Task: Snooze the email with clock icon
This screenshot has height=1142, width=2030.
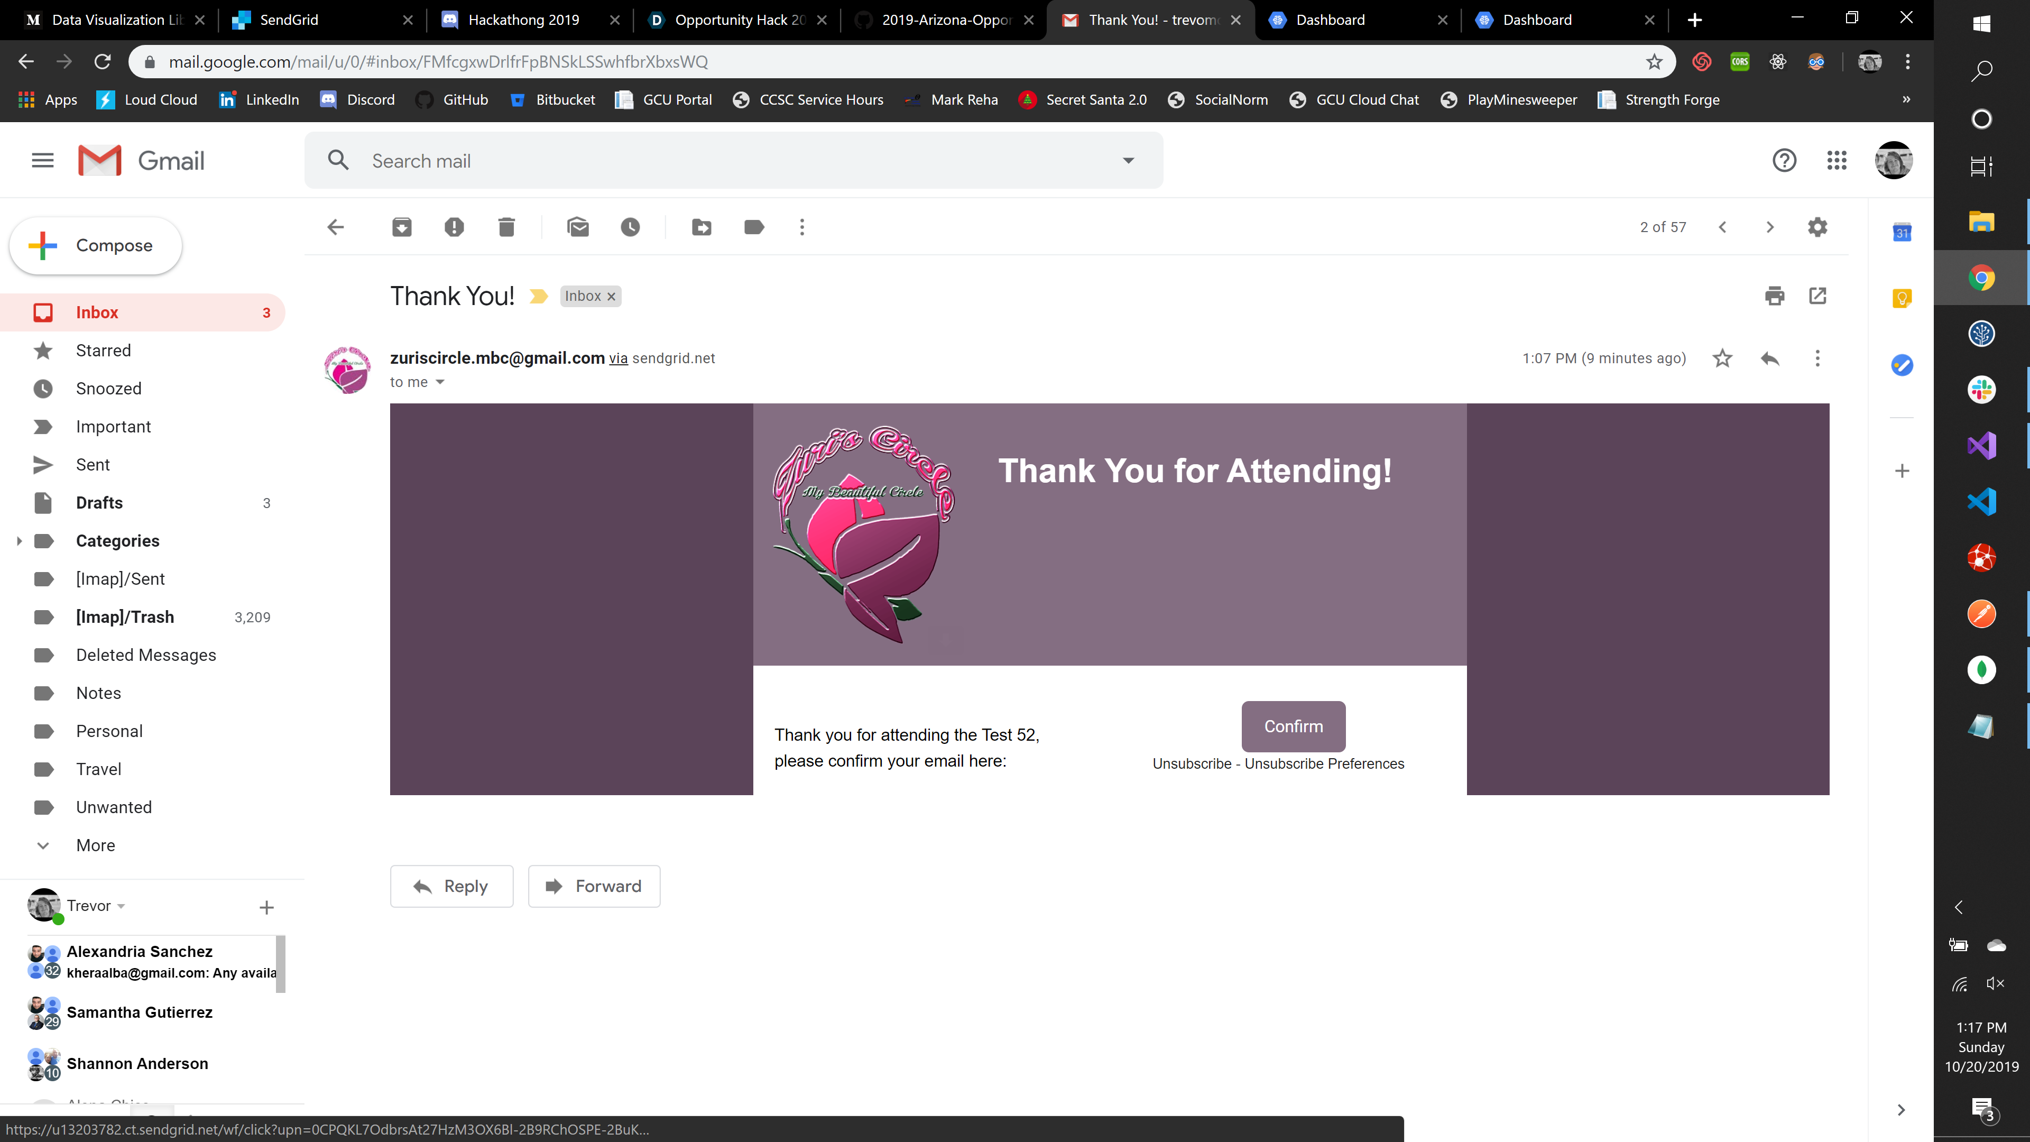Action: (631, 228)
